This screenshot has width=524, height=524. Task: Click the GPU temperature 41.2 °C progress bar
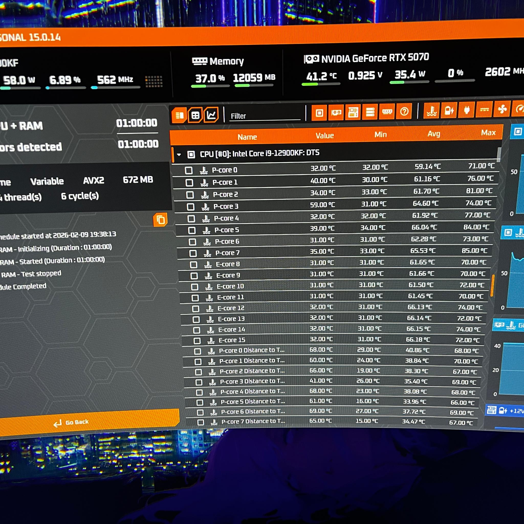click(x=321, y=84)
